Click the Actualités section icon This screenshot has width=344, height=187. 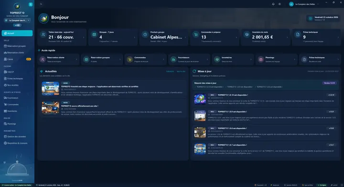(x=42, y=72)
